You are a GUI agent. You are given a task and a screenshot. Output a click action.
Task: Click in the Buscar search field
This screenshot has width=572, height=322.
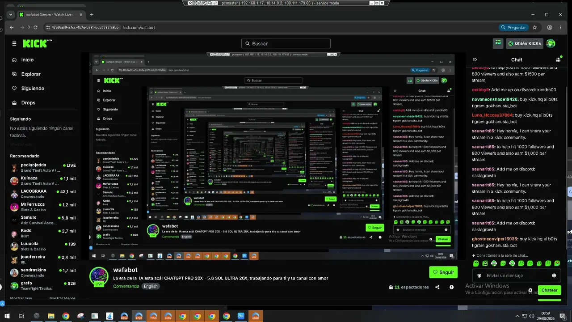[286, 43]
